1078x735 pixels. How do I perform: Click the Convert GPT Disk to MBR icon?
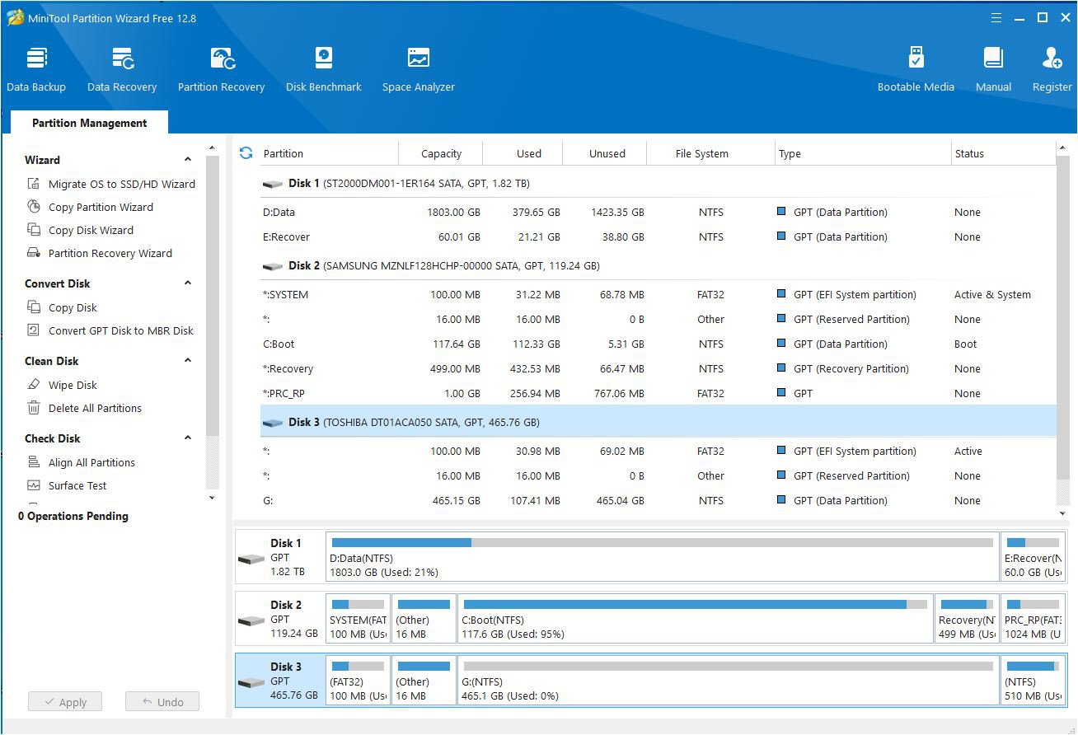pos(34,330)
